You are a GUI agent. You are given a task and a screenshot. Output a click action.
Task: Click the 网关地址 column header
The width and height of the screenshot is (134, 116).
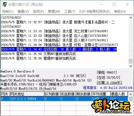tap(27, 94)
